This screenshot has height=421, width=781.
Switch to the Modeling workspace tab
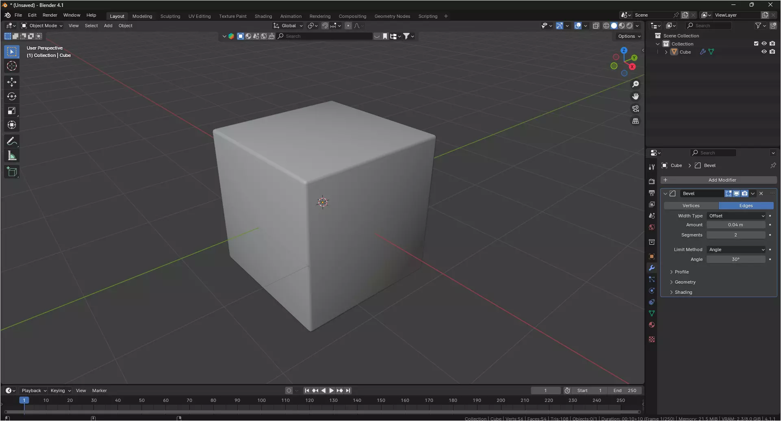coord(142,16)
